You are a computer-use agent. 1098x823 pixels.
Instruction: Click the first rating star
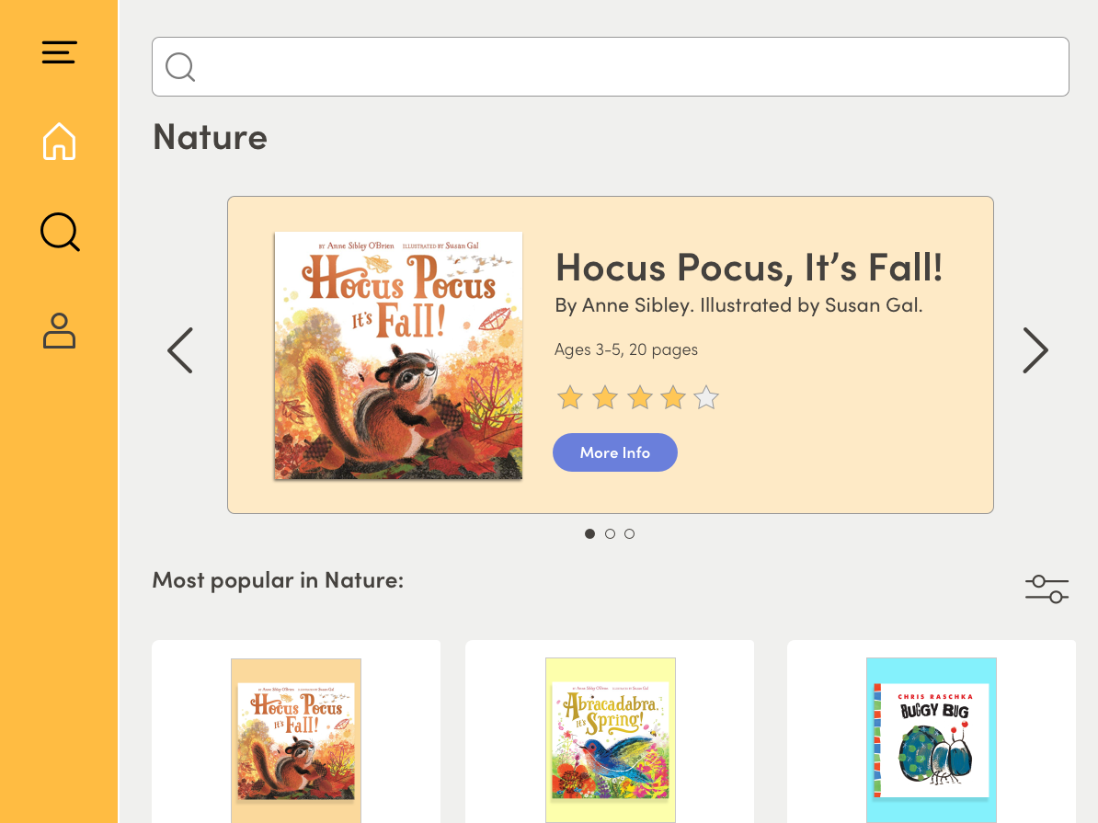(570, 397)
